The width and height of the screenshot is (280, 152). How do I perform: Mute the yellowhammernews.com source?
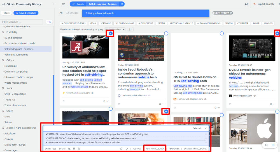click(x=92, y=93)
